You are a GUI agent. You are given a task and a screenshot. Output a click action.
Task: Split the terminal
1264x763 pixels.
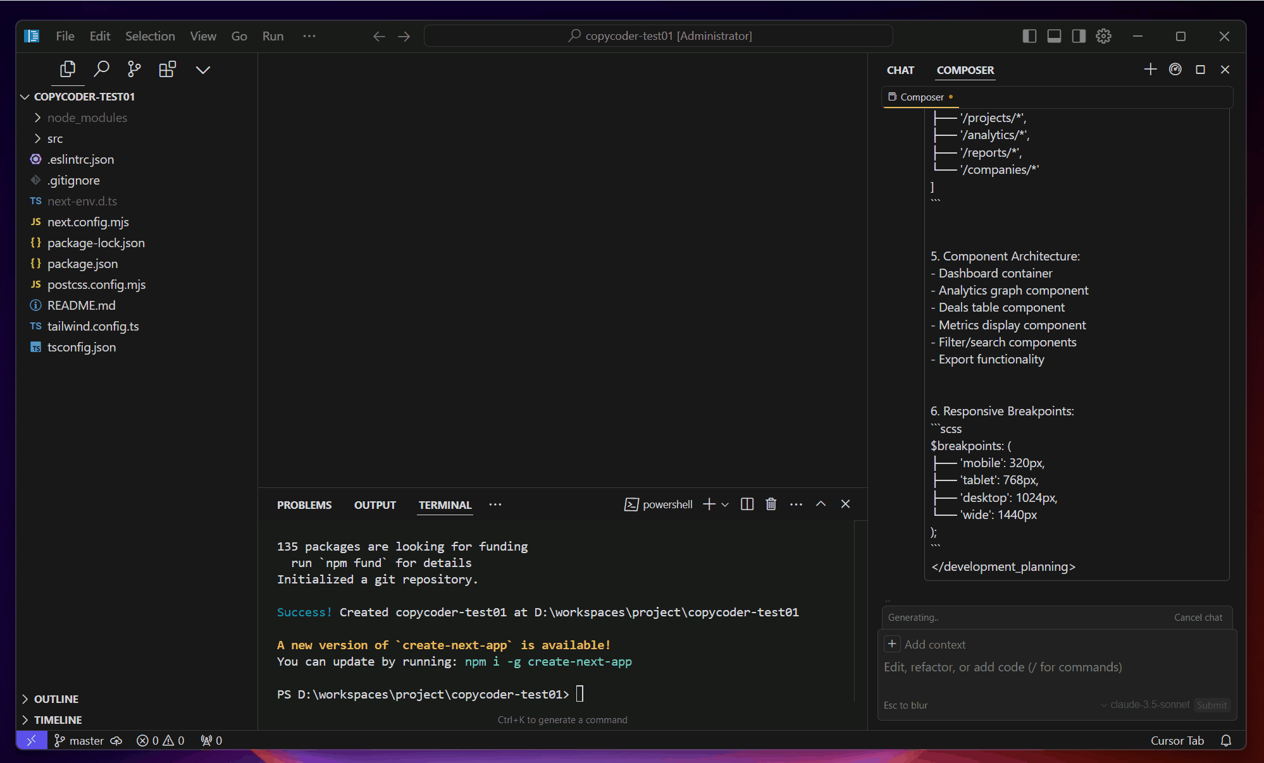(747, 504)
